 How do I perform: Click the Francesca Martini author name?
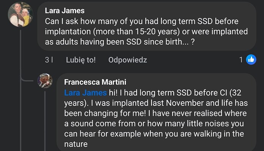95,82
